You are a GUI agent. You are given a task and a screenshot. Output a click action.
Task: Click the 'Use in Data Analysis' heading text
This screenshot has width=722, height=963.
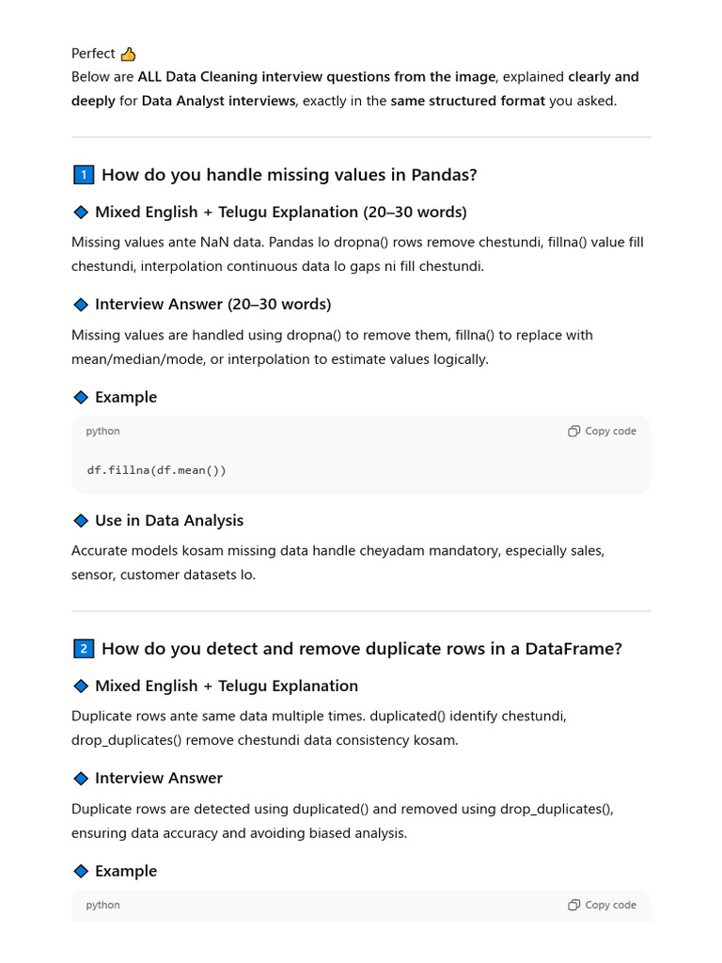169,521
